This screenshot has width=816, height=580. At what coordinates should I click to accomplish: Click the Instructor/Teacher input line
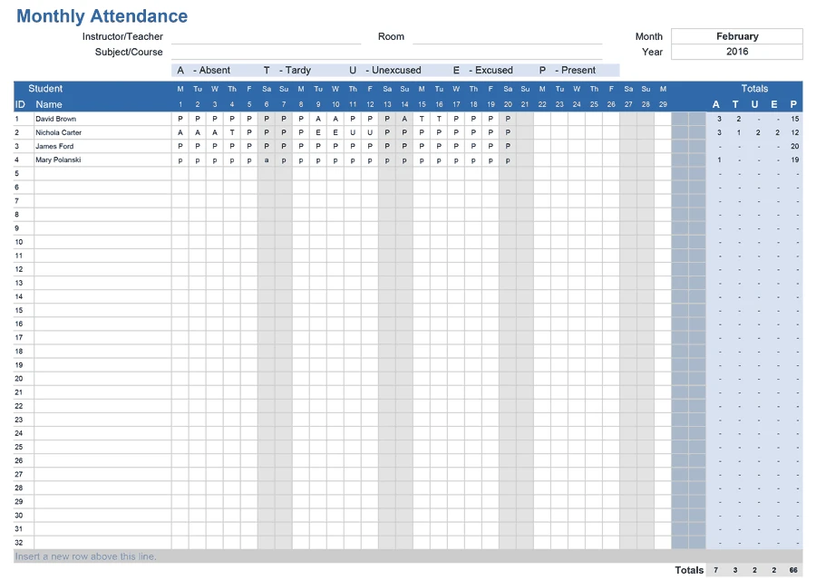(266, 38)
